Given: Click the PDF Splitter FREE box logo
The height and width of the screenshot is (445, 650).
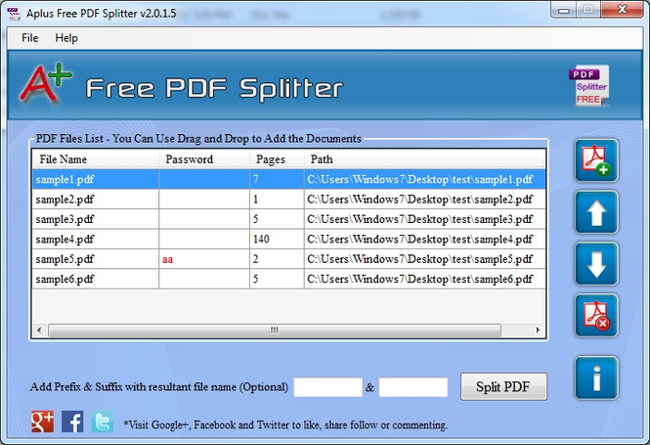Looking at the screenshot, I should (588, 85).
